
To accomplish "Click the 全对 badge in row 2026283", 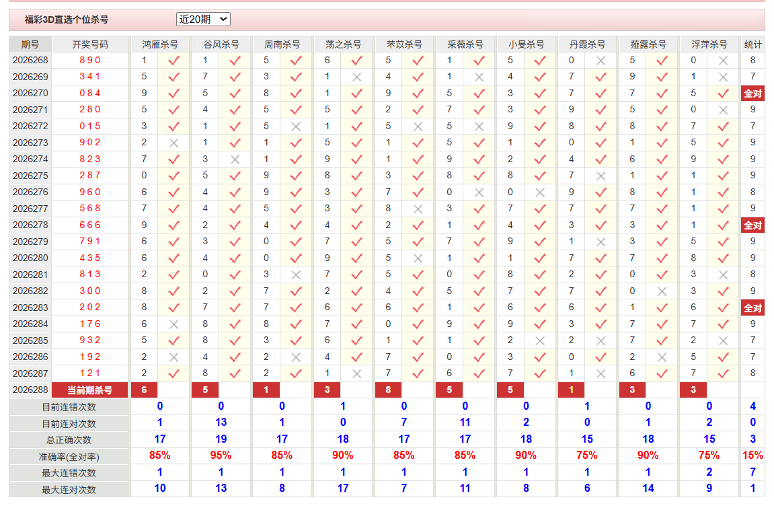I will click(752, 308).
